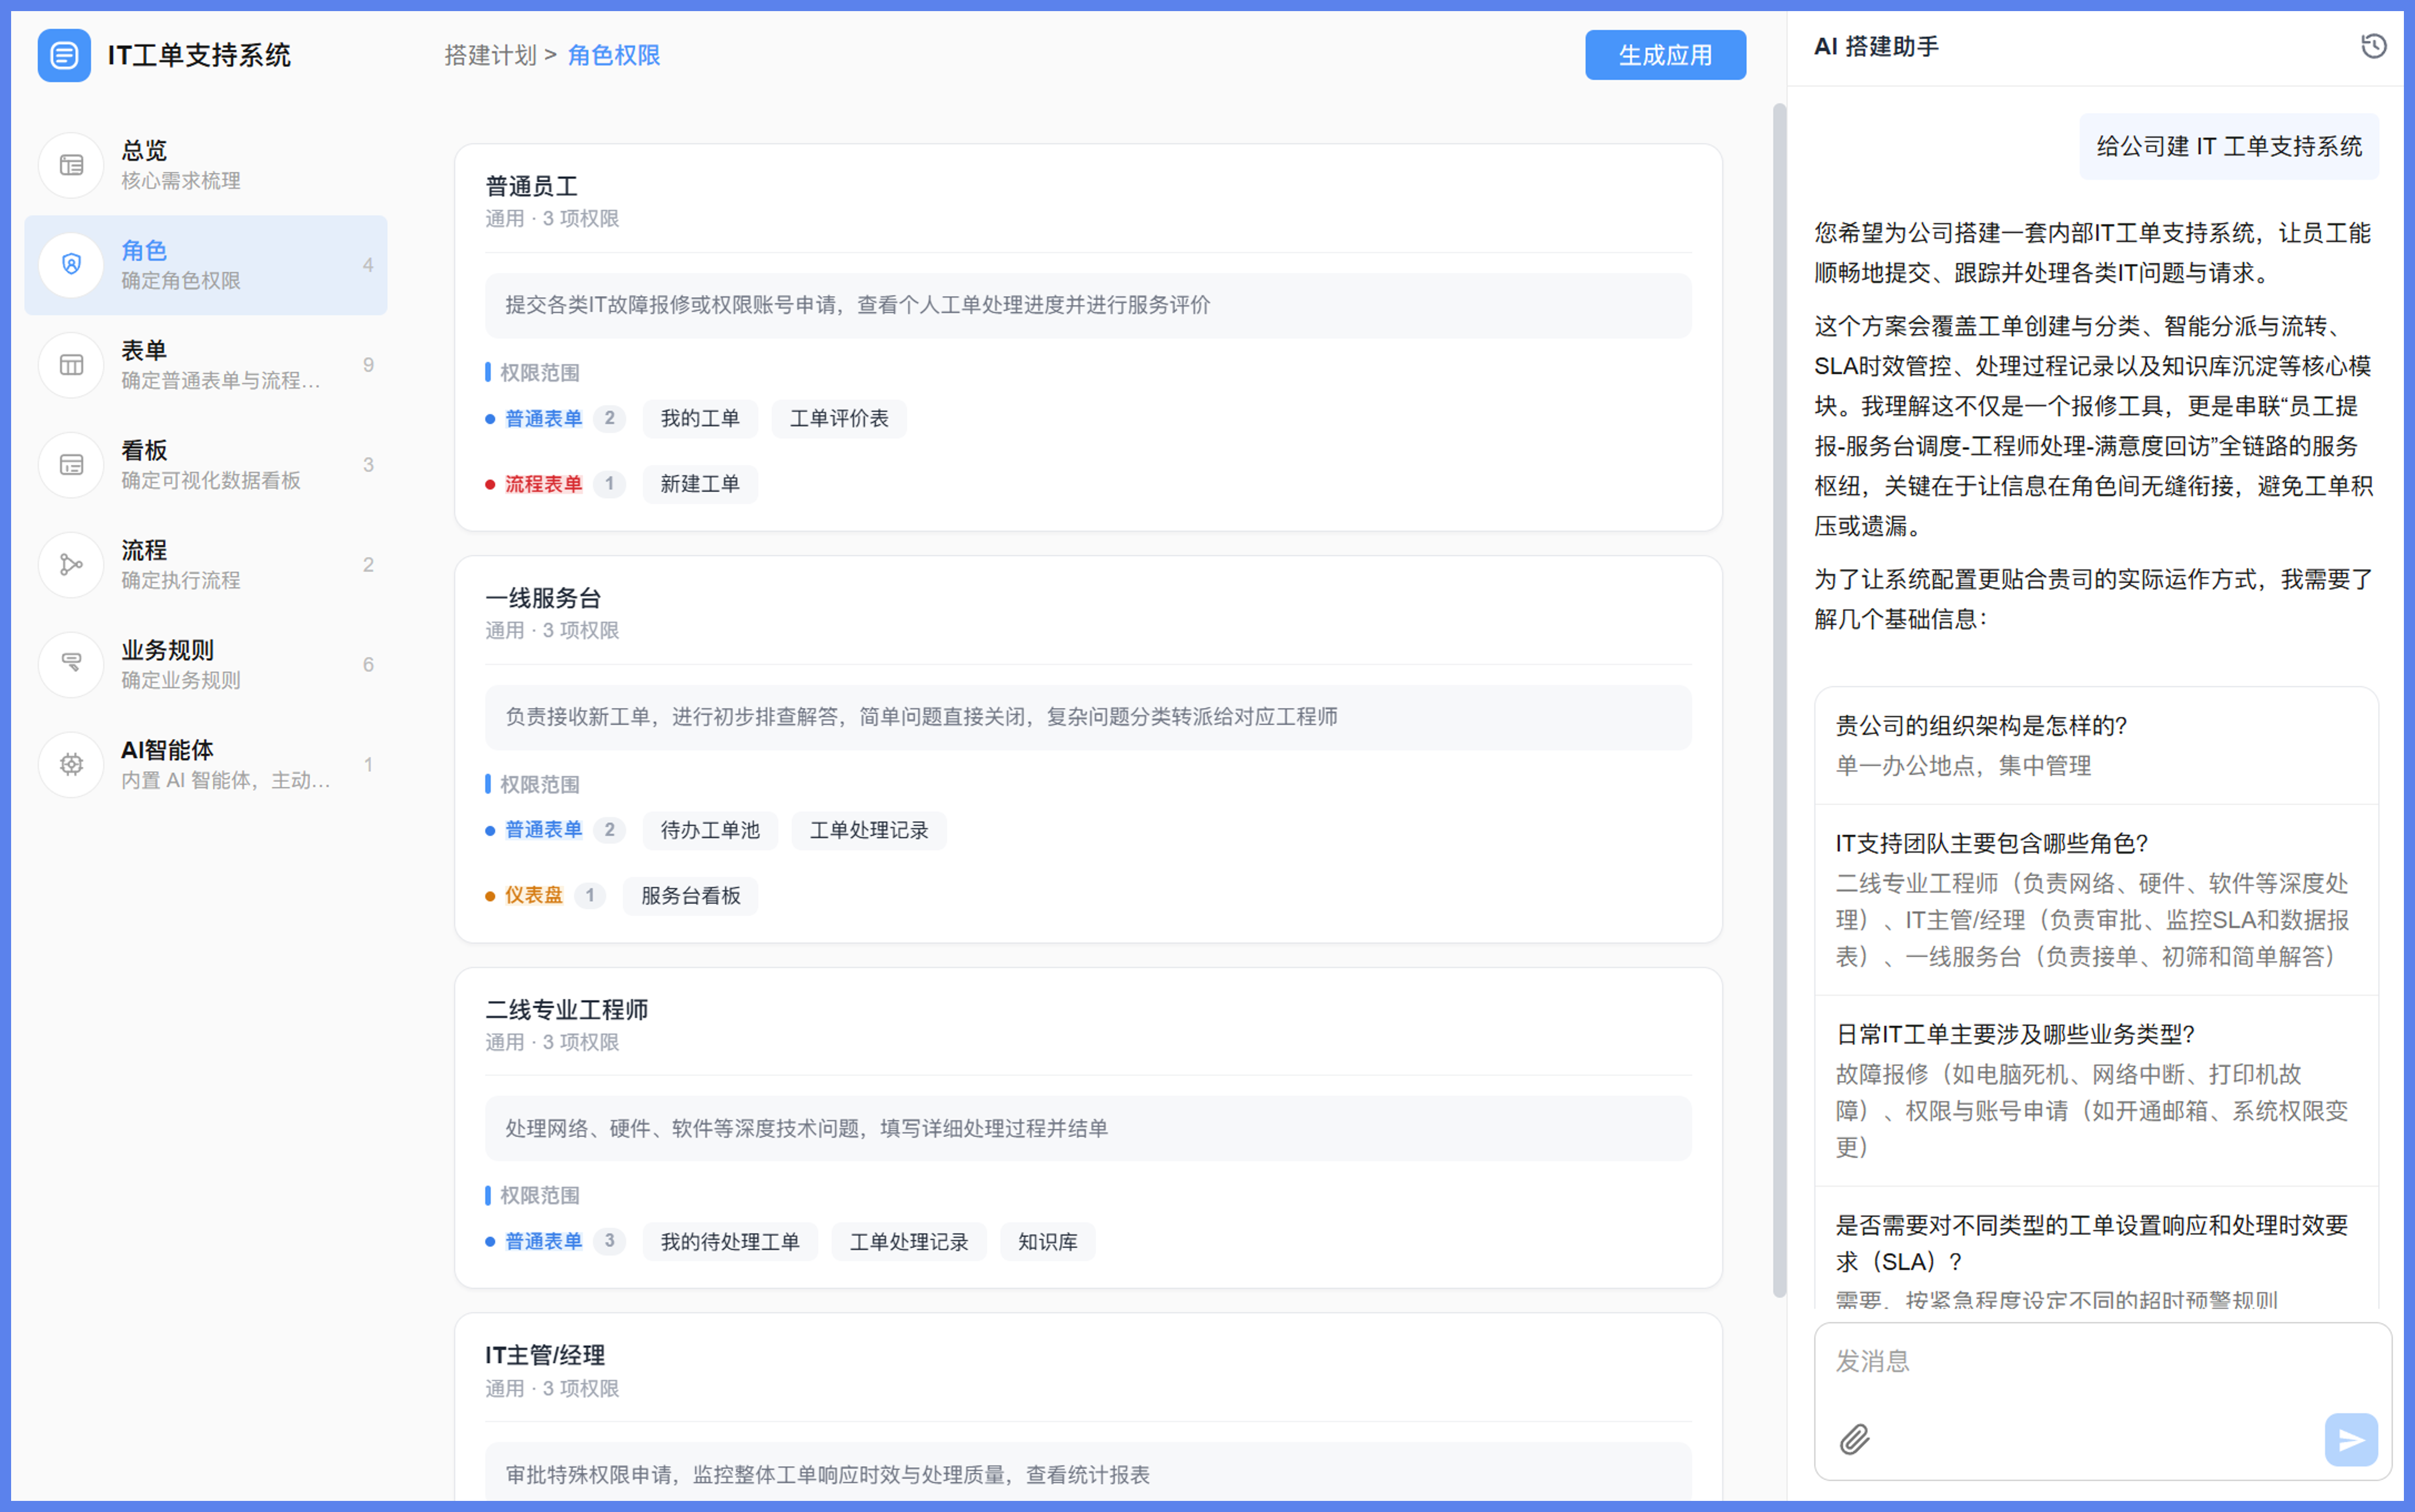Open the chat history clock icon

2373,46
